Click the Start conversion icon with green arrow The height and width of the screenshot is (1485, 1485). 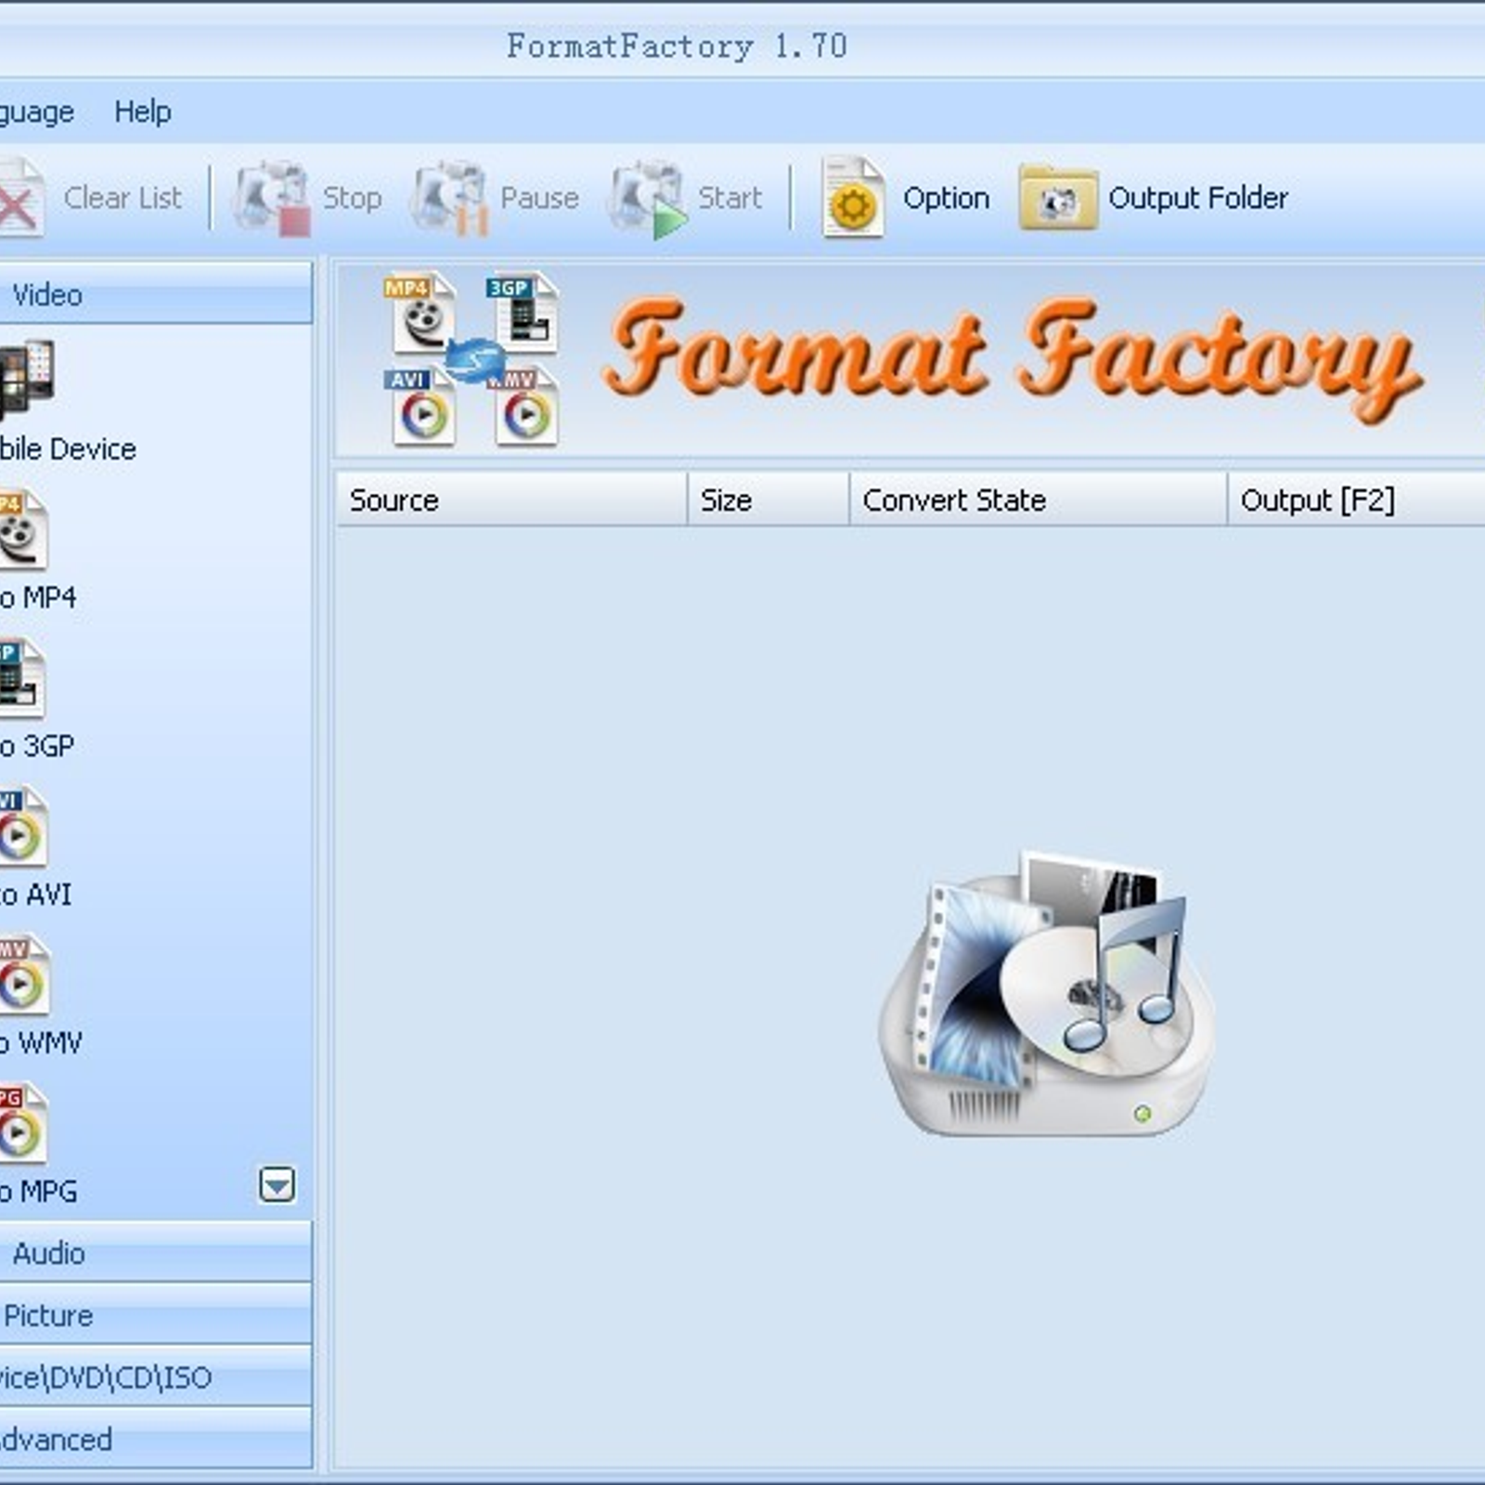[x=647, y=199]
